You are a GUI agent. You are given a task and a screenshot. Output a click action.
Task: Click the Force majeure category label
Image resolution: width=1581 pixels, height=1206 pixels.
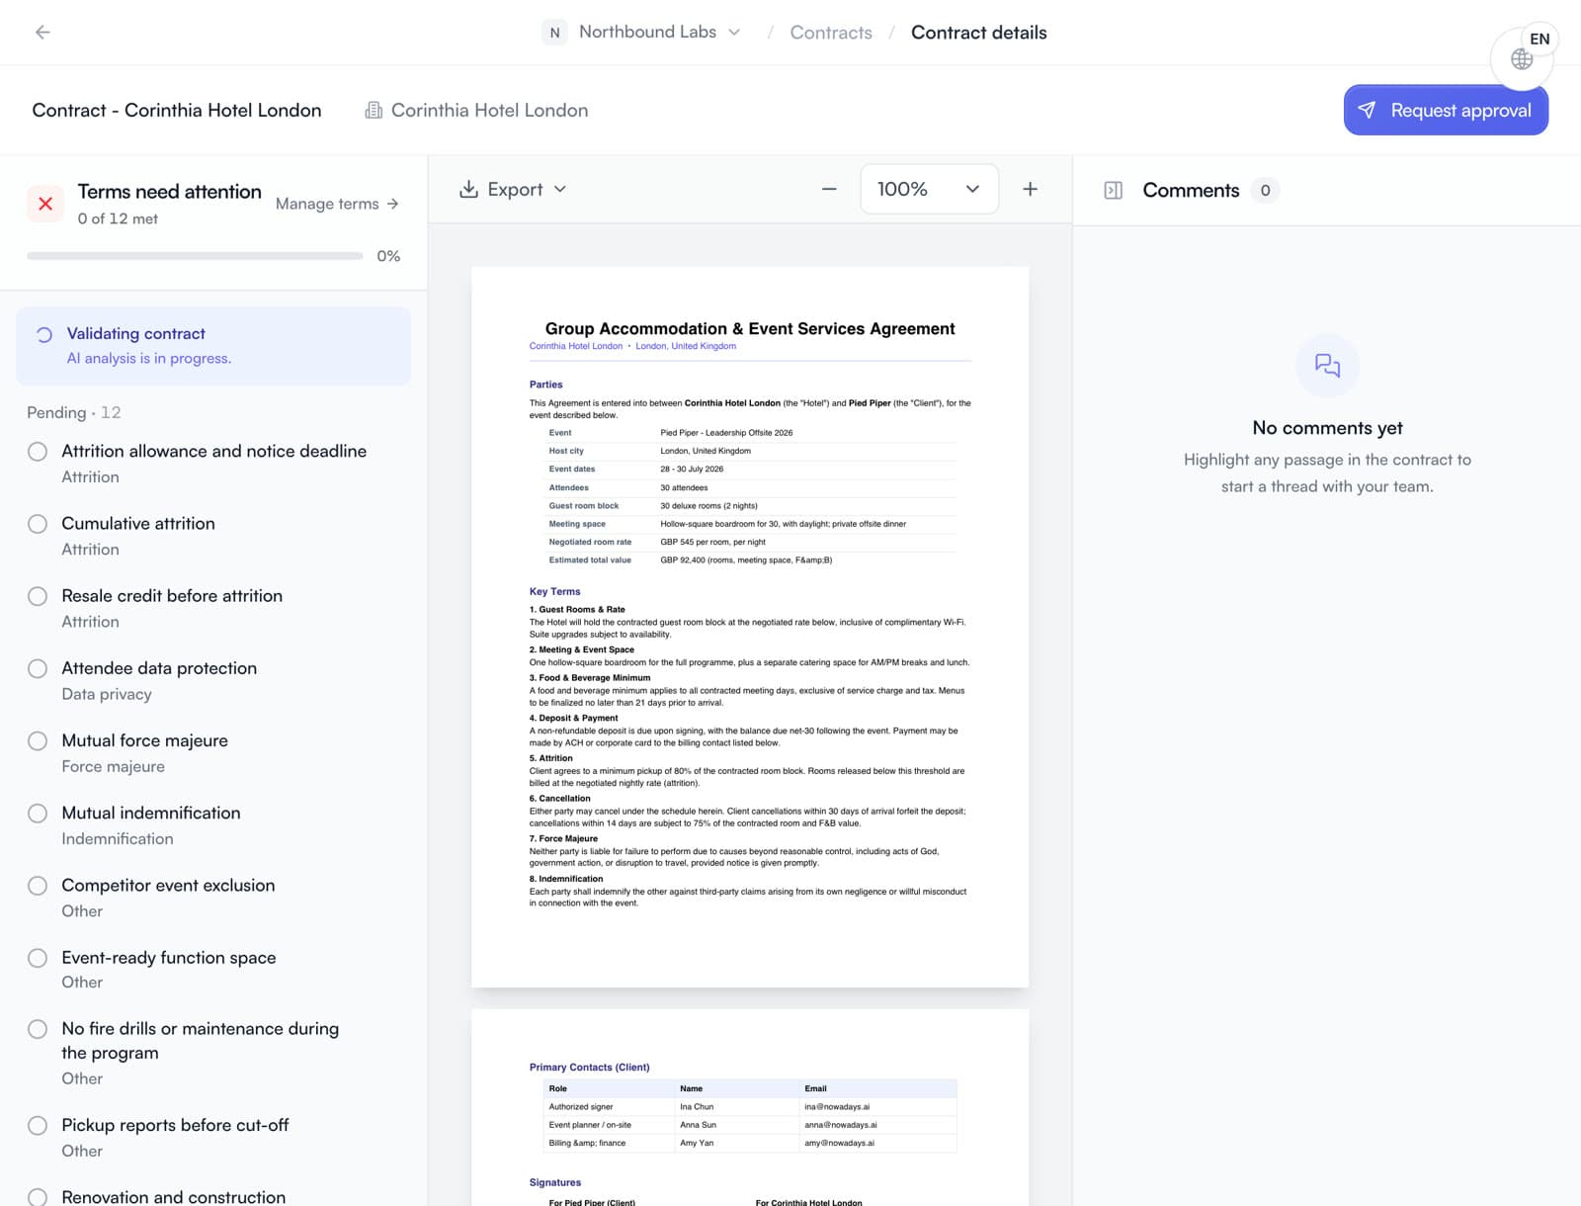(113, 766)
